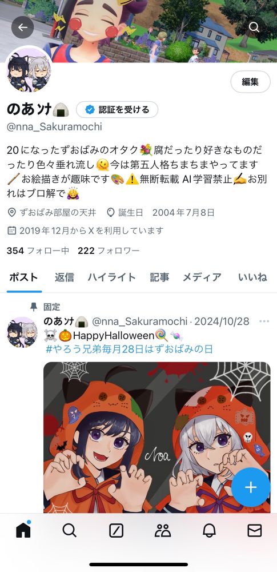277x572 pixels.
Task: Open the メディア tab
Action: (202, 277)
